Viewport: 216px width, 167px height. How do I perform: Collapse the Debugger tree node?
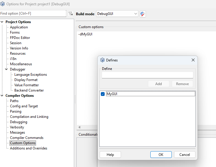(6, 69)
